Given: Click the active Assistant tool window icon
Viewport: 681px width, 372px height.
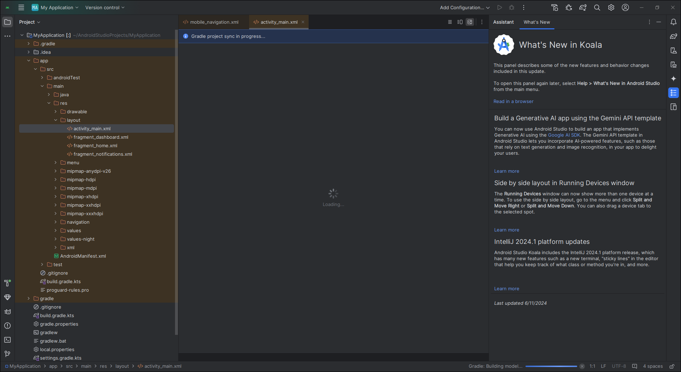Looking at the screenshot, I should point(674,93).
